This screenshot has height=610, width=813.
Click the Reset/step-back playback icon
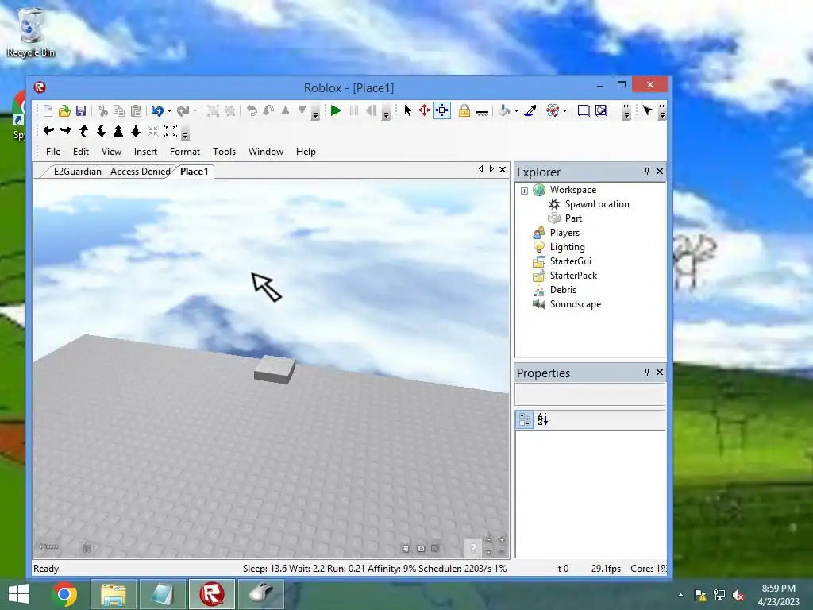[x=372, y=110]
